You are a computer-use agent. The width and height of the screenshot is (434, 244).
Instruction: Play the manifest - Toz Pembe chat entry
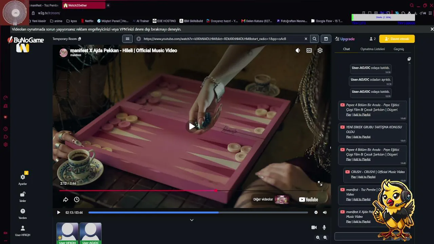[x=349, y=199]
